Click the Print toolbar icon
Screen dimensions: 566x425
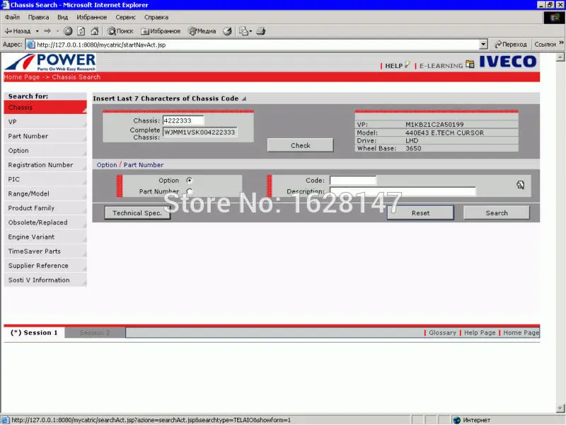(261, 31)
